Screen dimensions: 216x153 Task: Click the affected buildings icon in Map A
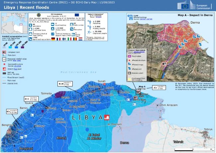coord(130,17)
